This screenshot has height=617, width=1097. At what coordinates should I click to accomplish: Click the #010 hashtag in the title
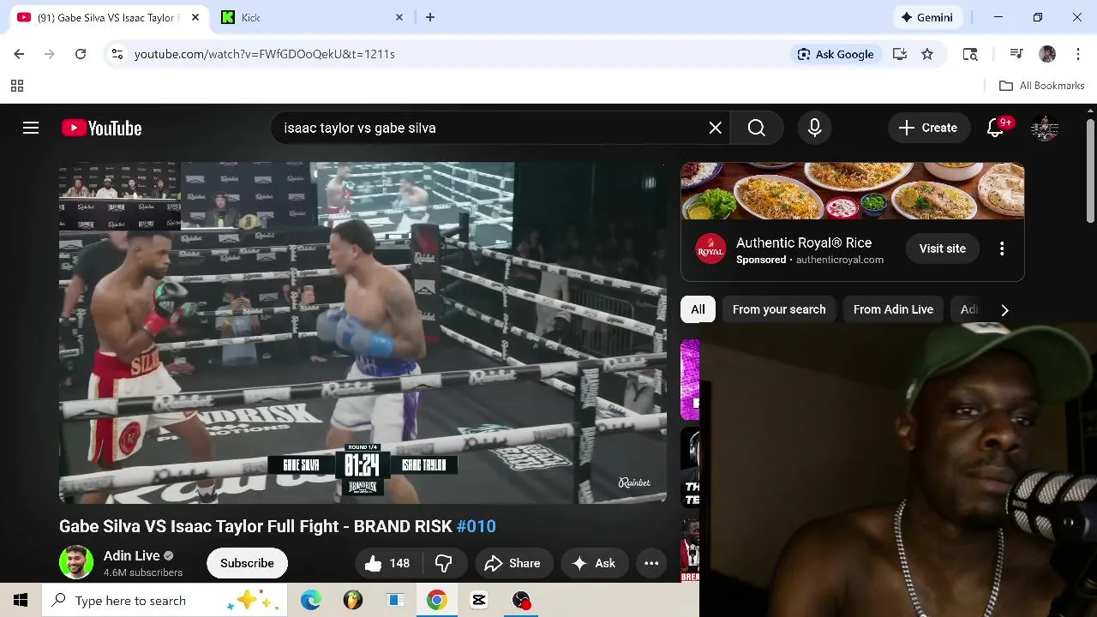point(477,526)
